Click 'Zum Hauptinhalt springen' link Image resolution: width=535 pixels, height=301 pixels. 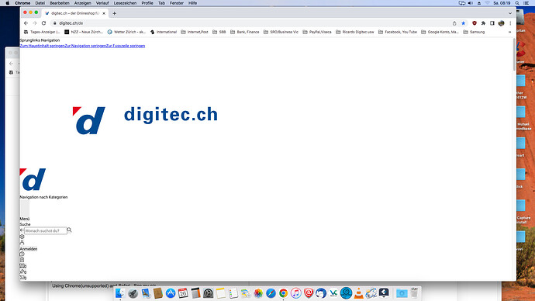click(43, 46)
